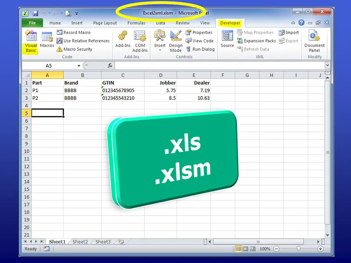Select cell A5 contents

pyautogui.click(x=47, y=112)
